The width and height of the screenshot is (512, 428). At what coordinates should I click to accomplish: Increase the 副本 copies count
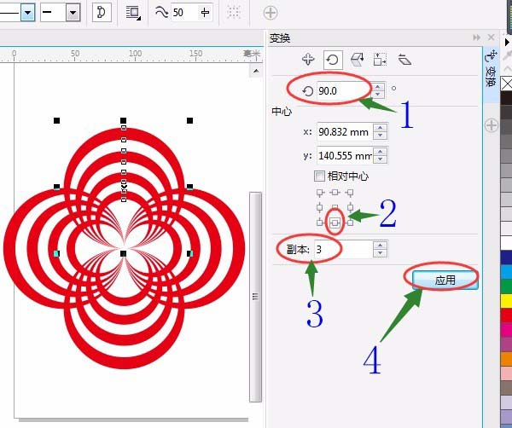[x=380, y=245]
